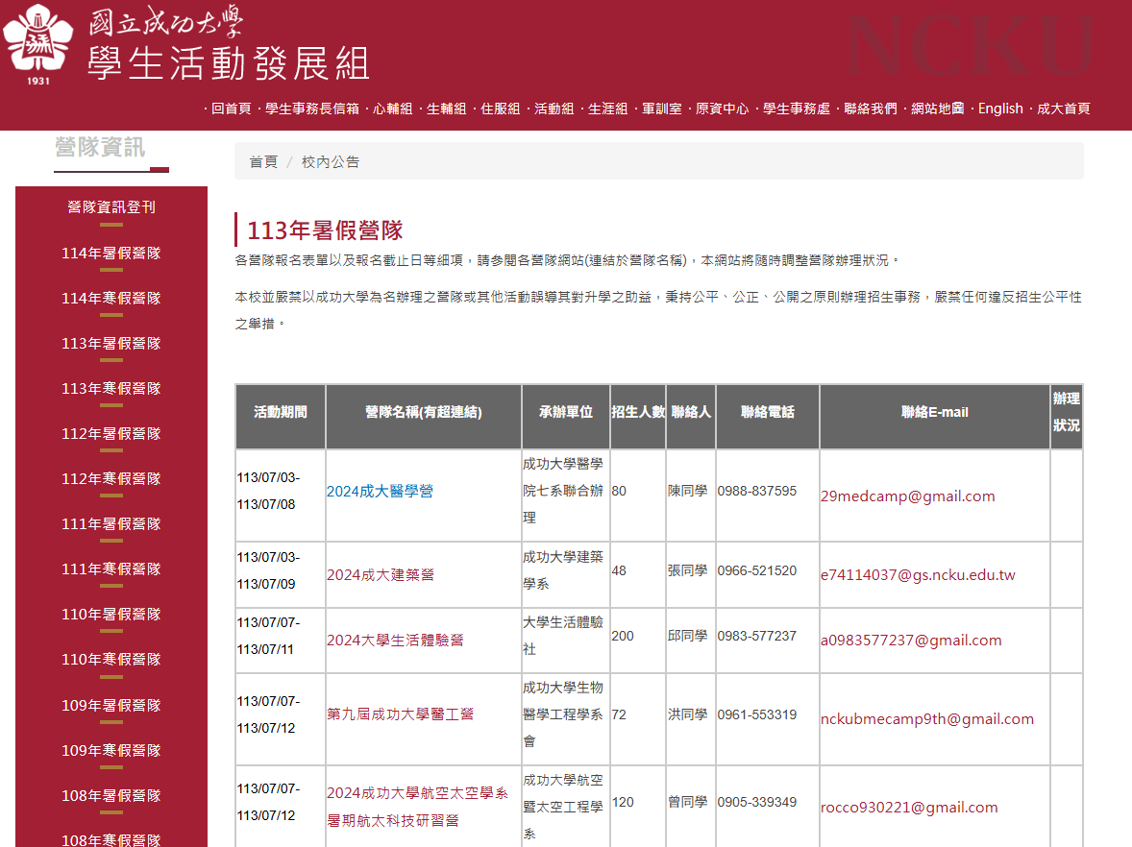Open the 2024成大醫學營 camp link
This screenshot has height=847, width=1132.
[380, 491]
